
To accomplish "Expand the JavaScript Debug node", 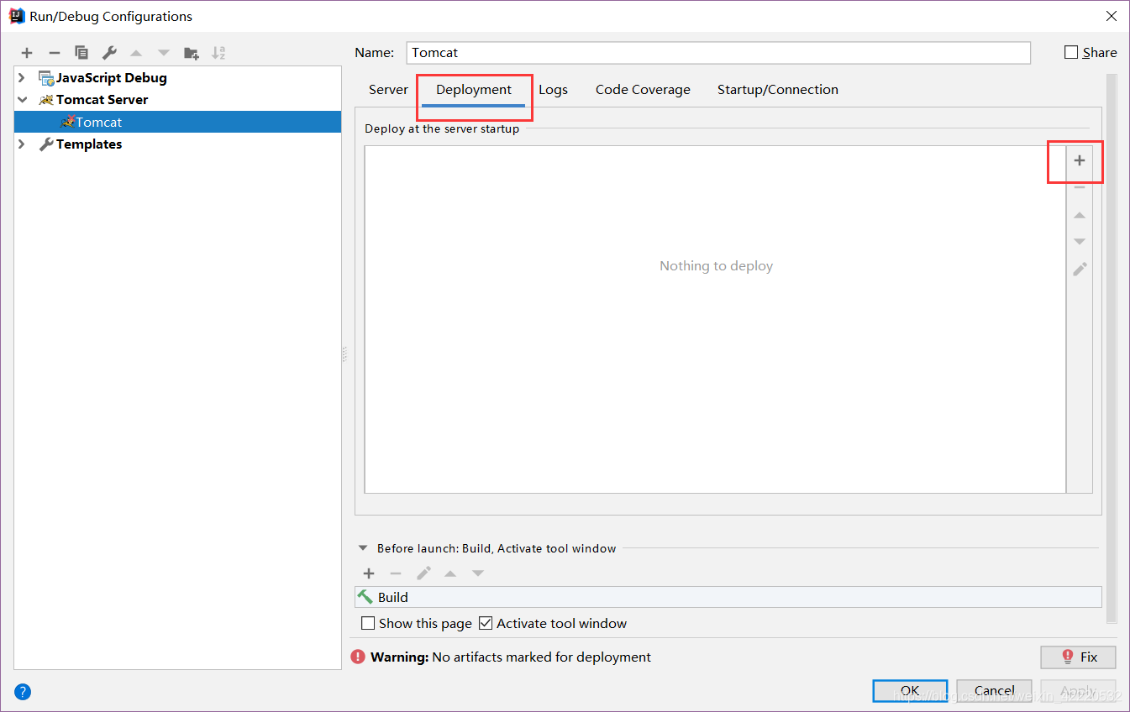I will [x=22, y=78].
